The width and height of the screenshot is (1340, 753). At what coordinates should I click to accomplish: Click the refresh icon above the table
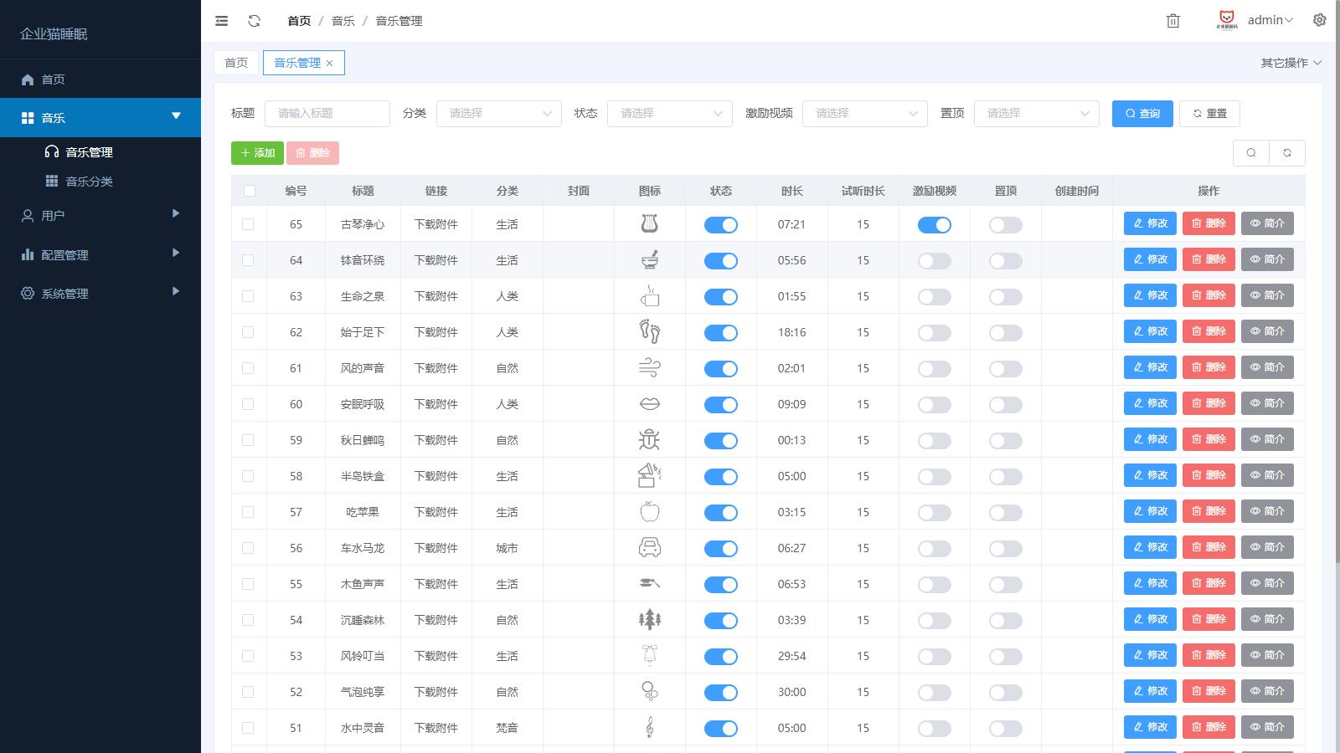(1287, 153)
